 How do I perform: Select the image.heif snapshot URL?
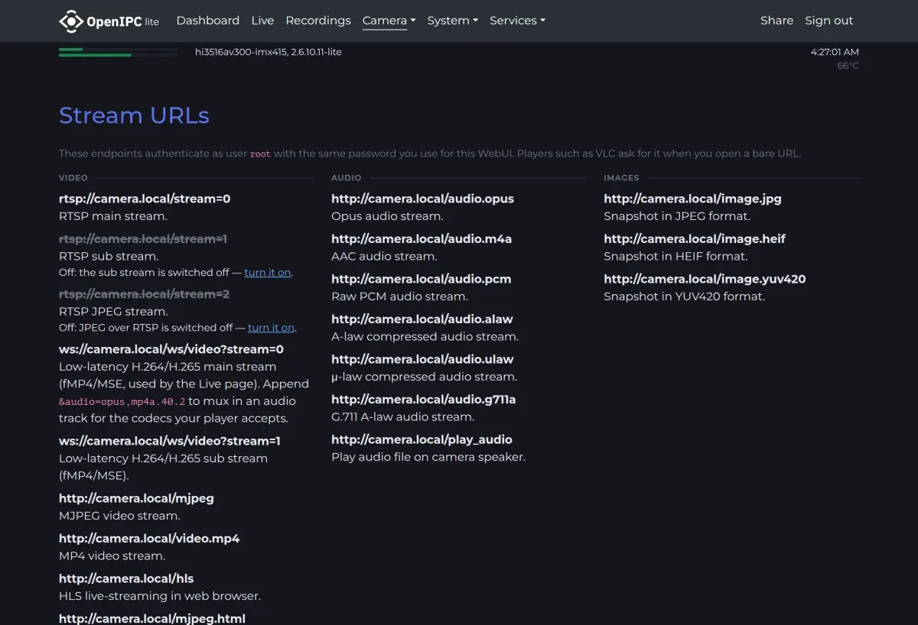(695, 238)
